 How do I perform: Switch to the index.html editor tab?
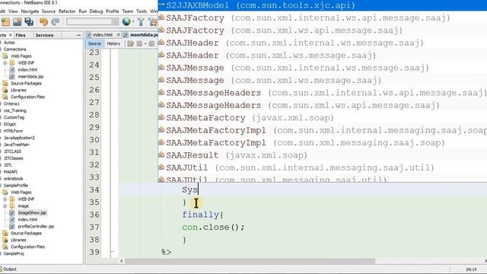[103, 35]
